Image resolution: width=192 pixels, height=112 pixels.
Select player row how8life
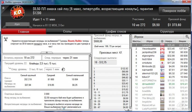(x=160, y=91)
